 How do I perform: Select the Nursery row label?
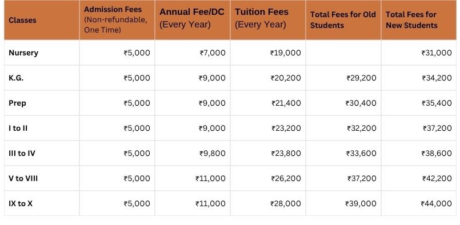23,53
